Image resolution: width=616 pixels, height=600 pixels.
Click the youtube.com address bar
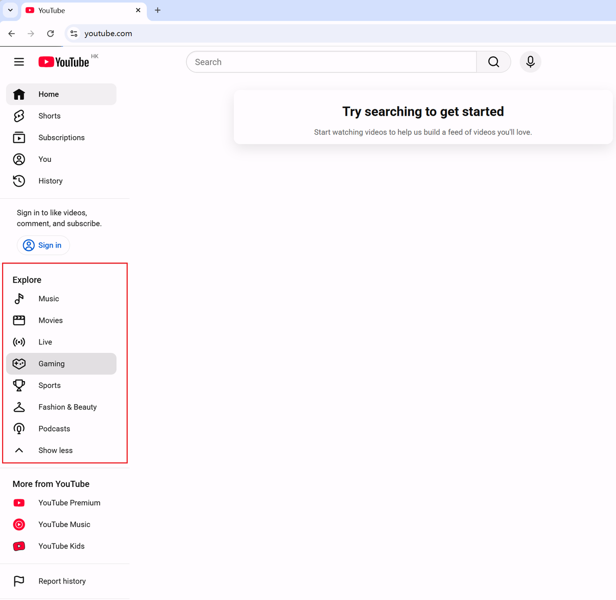pos(341,33)
